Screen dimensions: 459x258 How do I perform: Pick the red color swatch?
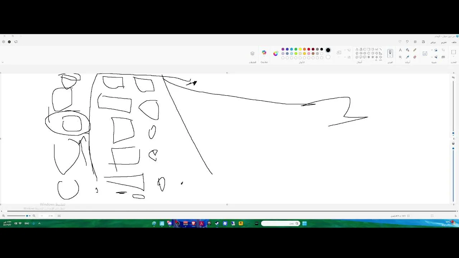tap(309, 49)
